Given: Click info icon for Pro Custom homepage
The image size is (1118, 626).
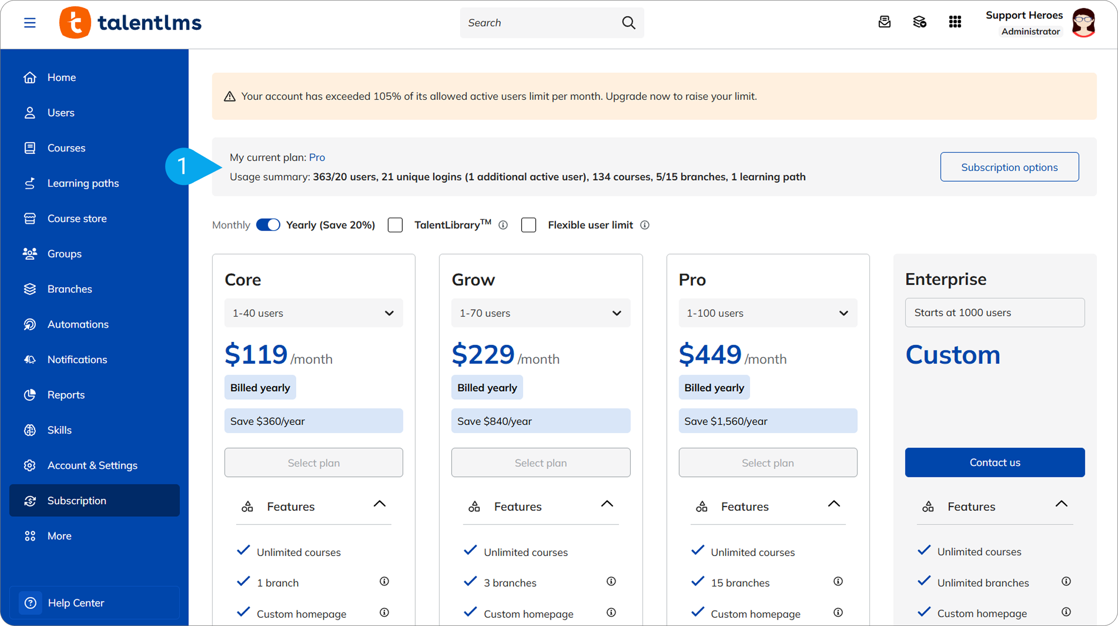Looking at the screenshot, I should click(x=838, y=612).
